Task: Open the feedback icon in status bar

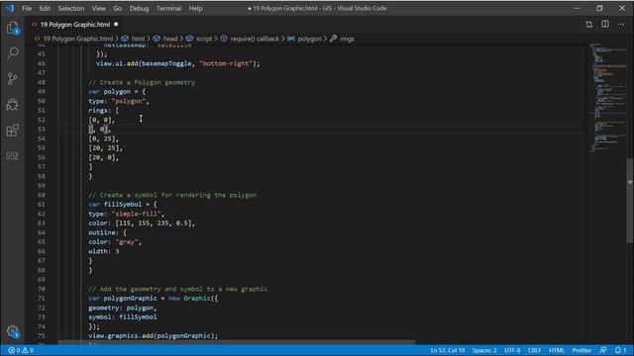Action: point(603,350)
